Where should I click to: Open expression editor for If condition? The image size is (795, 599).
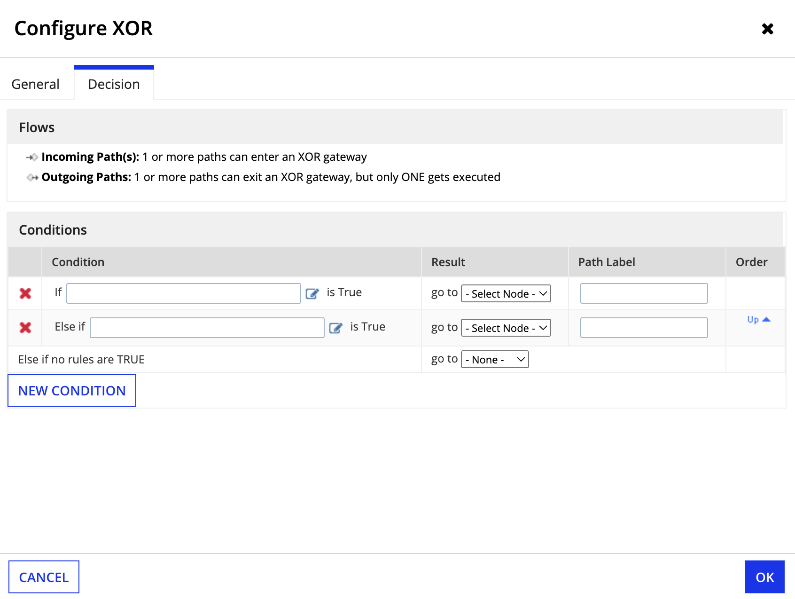pos(312,294)
